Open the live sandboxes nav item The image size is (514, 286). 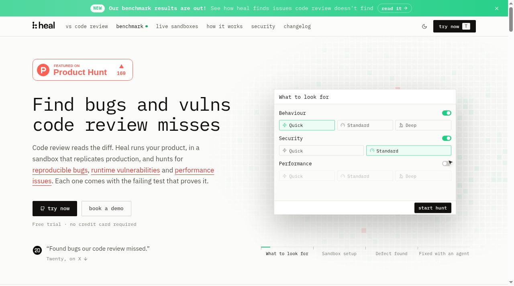pos(177,26)
